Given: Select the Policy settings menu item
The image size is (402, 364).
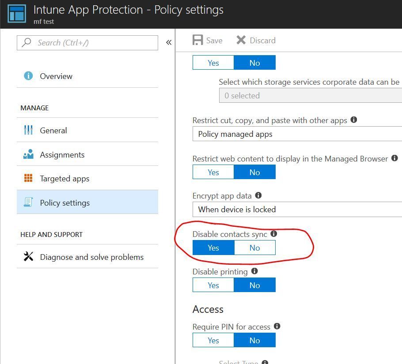Looking at the screenshot, I should pos(87,202).
